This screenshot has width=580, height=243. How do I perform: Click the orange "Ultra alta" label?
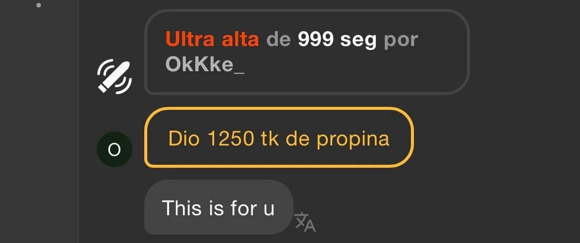coord(212,39)
